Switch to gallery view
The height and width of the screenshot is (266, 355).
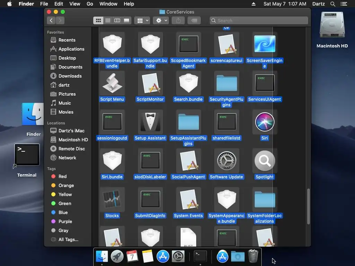[x=127, y=20]
